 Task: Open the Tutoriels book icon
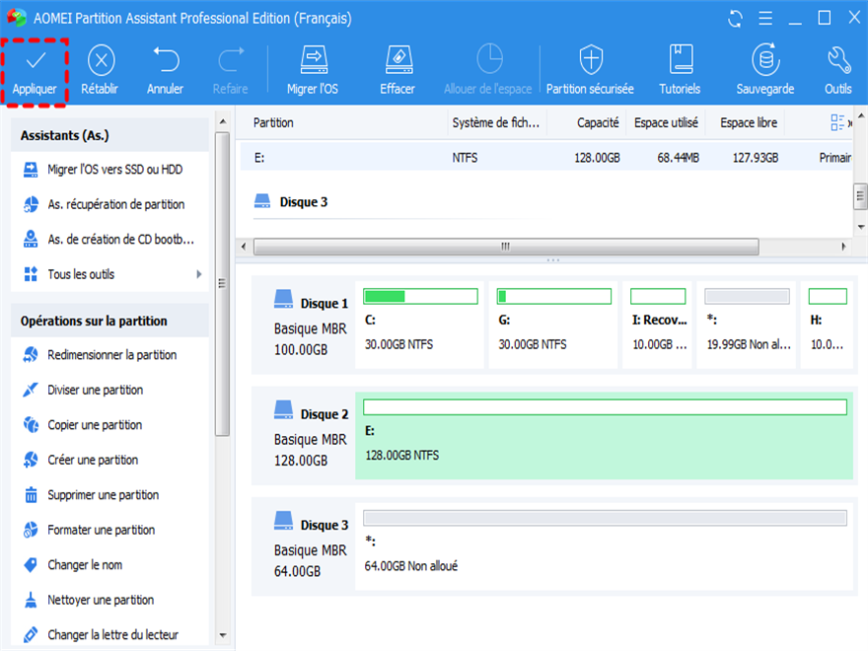coord(680,62)
